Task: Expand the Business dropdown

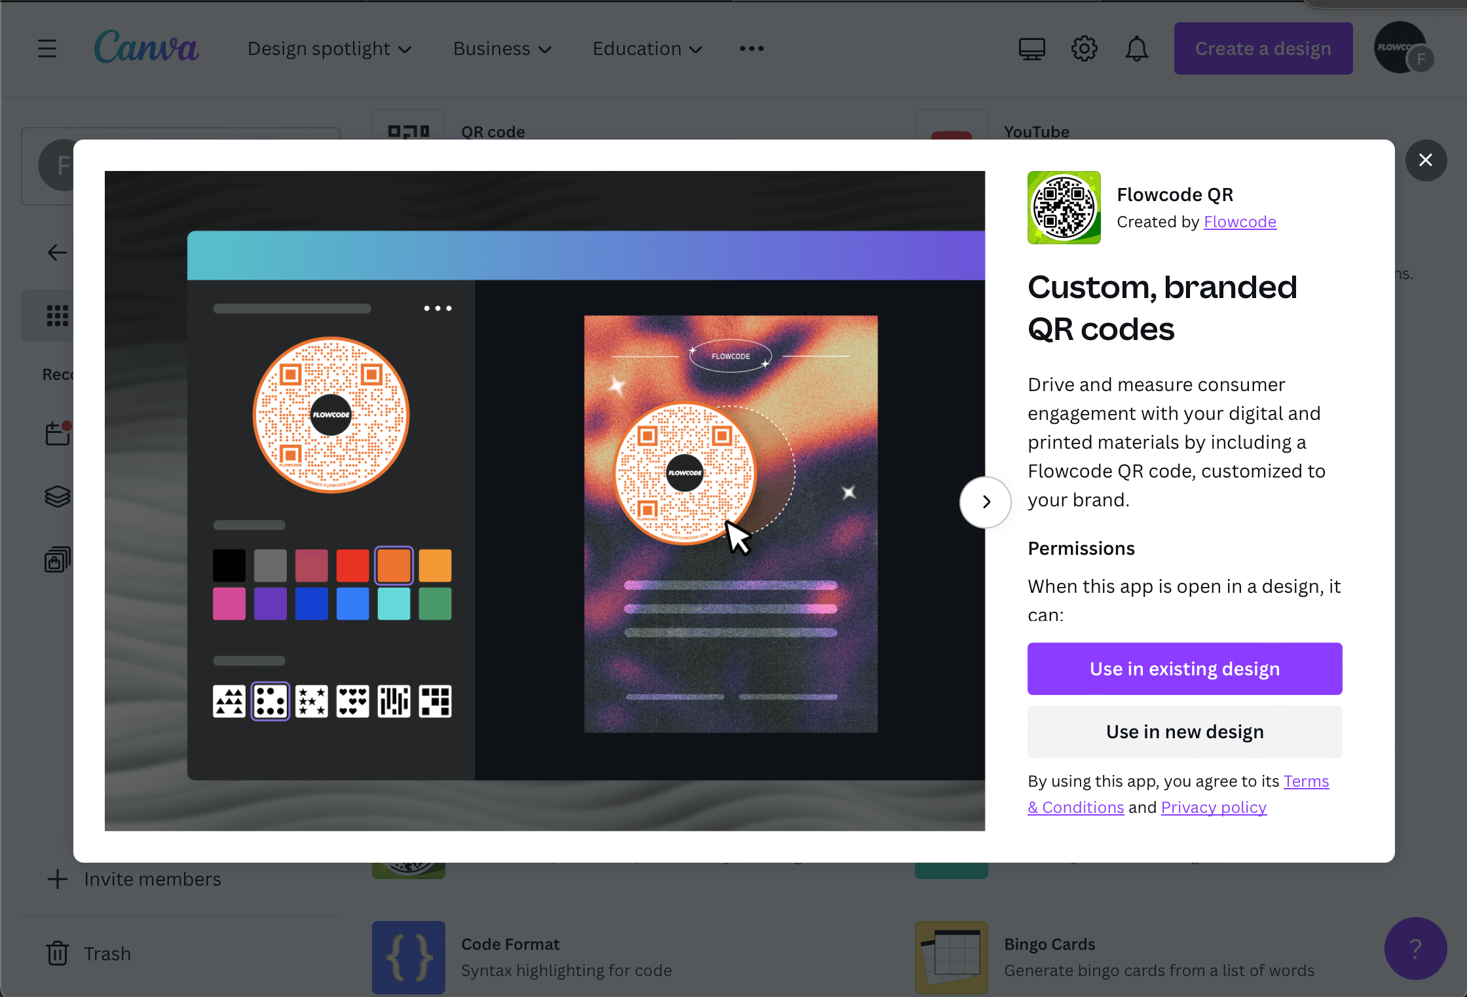Action: (502, 49)
